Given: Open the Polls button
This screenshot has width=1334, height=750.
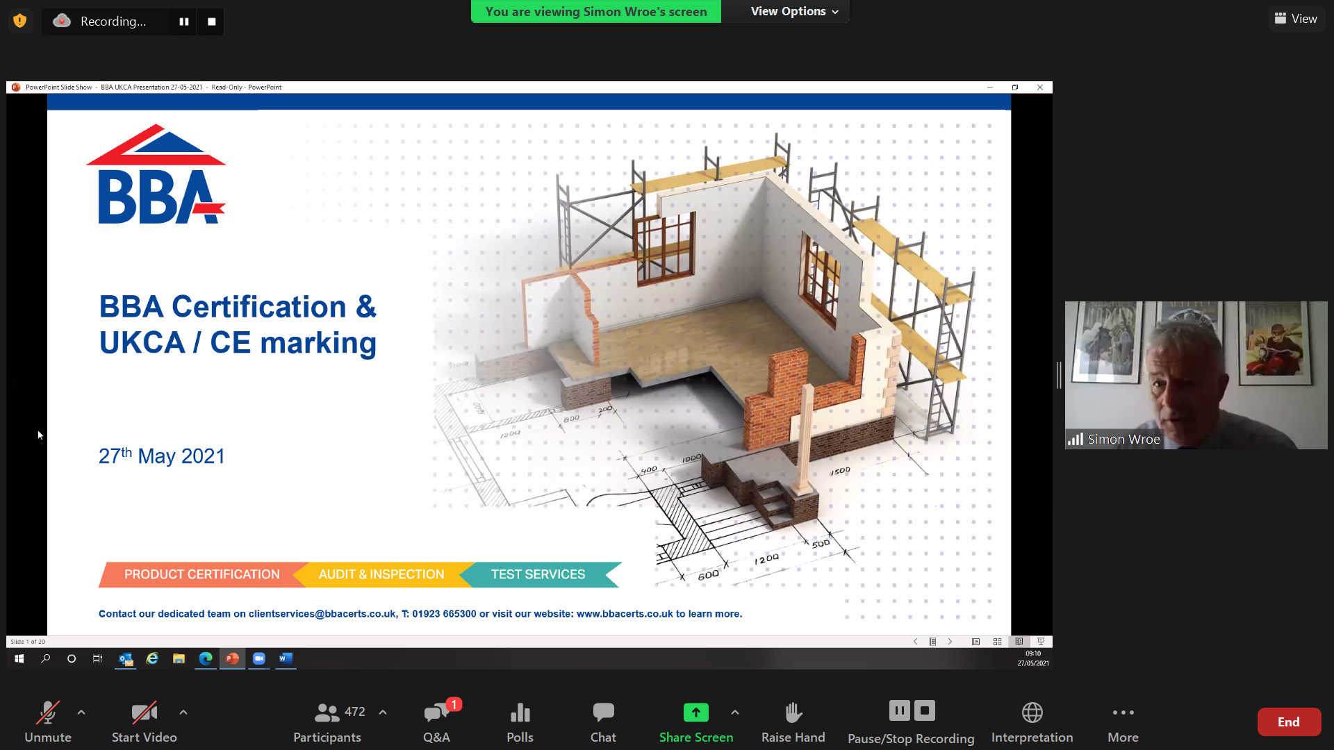Looking at the screenshot, I should [520, 722].
